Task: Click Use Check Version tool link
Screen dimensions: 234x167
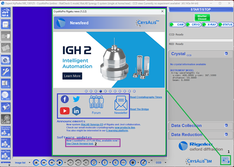Action: point(80,144)
